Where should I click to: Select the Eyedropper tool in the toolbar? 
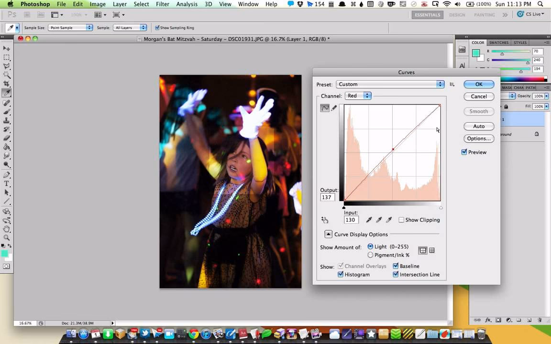point(7,94)
